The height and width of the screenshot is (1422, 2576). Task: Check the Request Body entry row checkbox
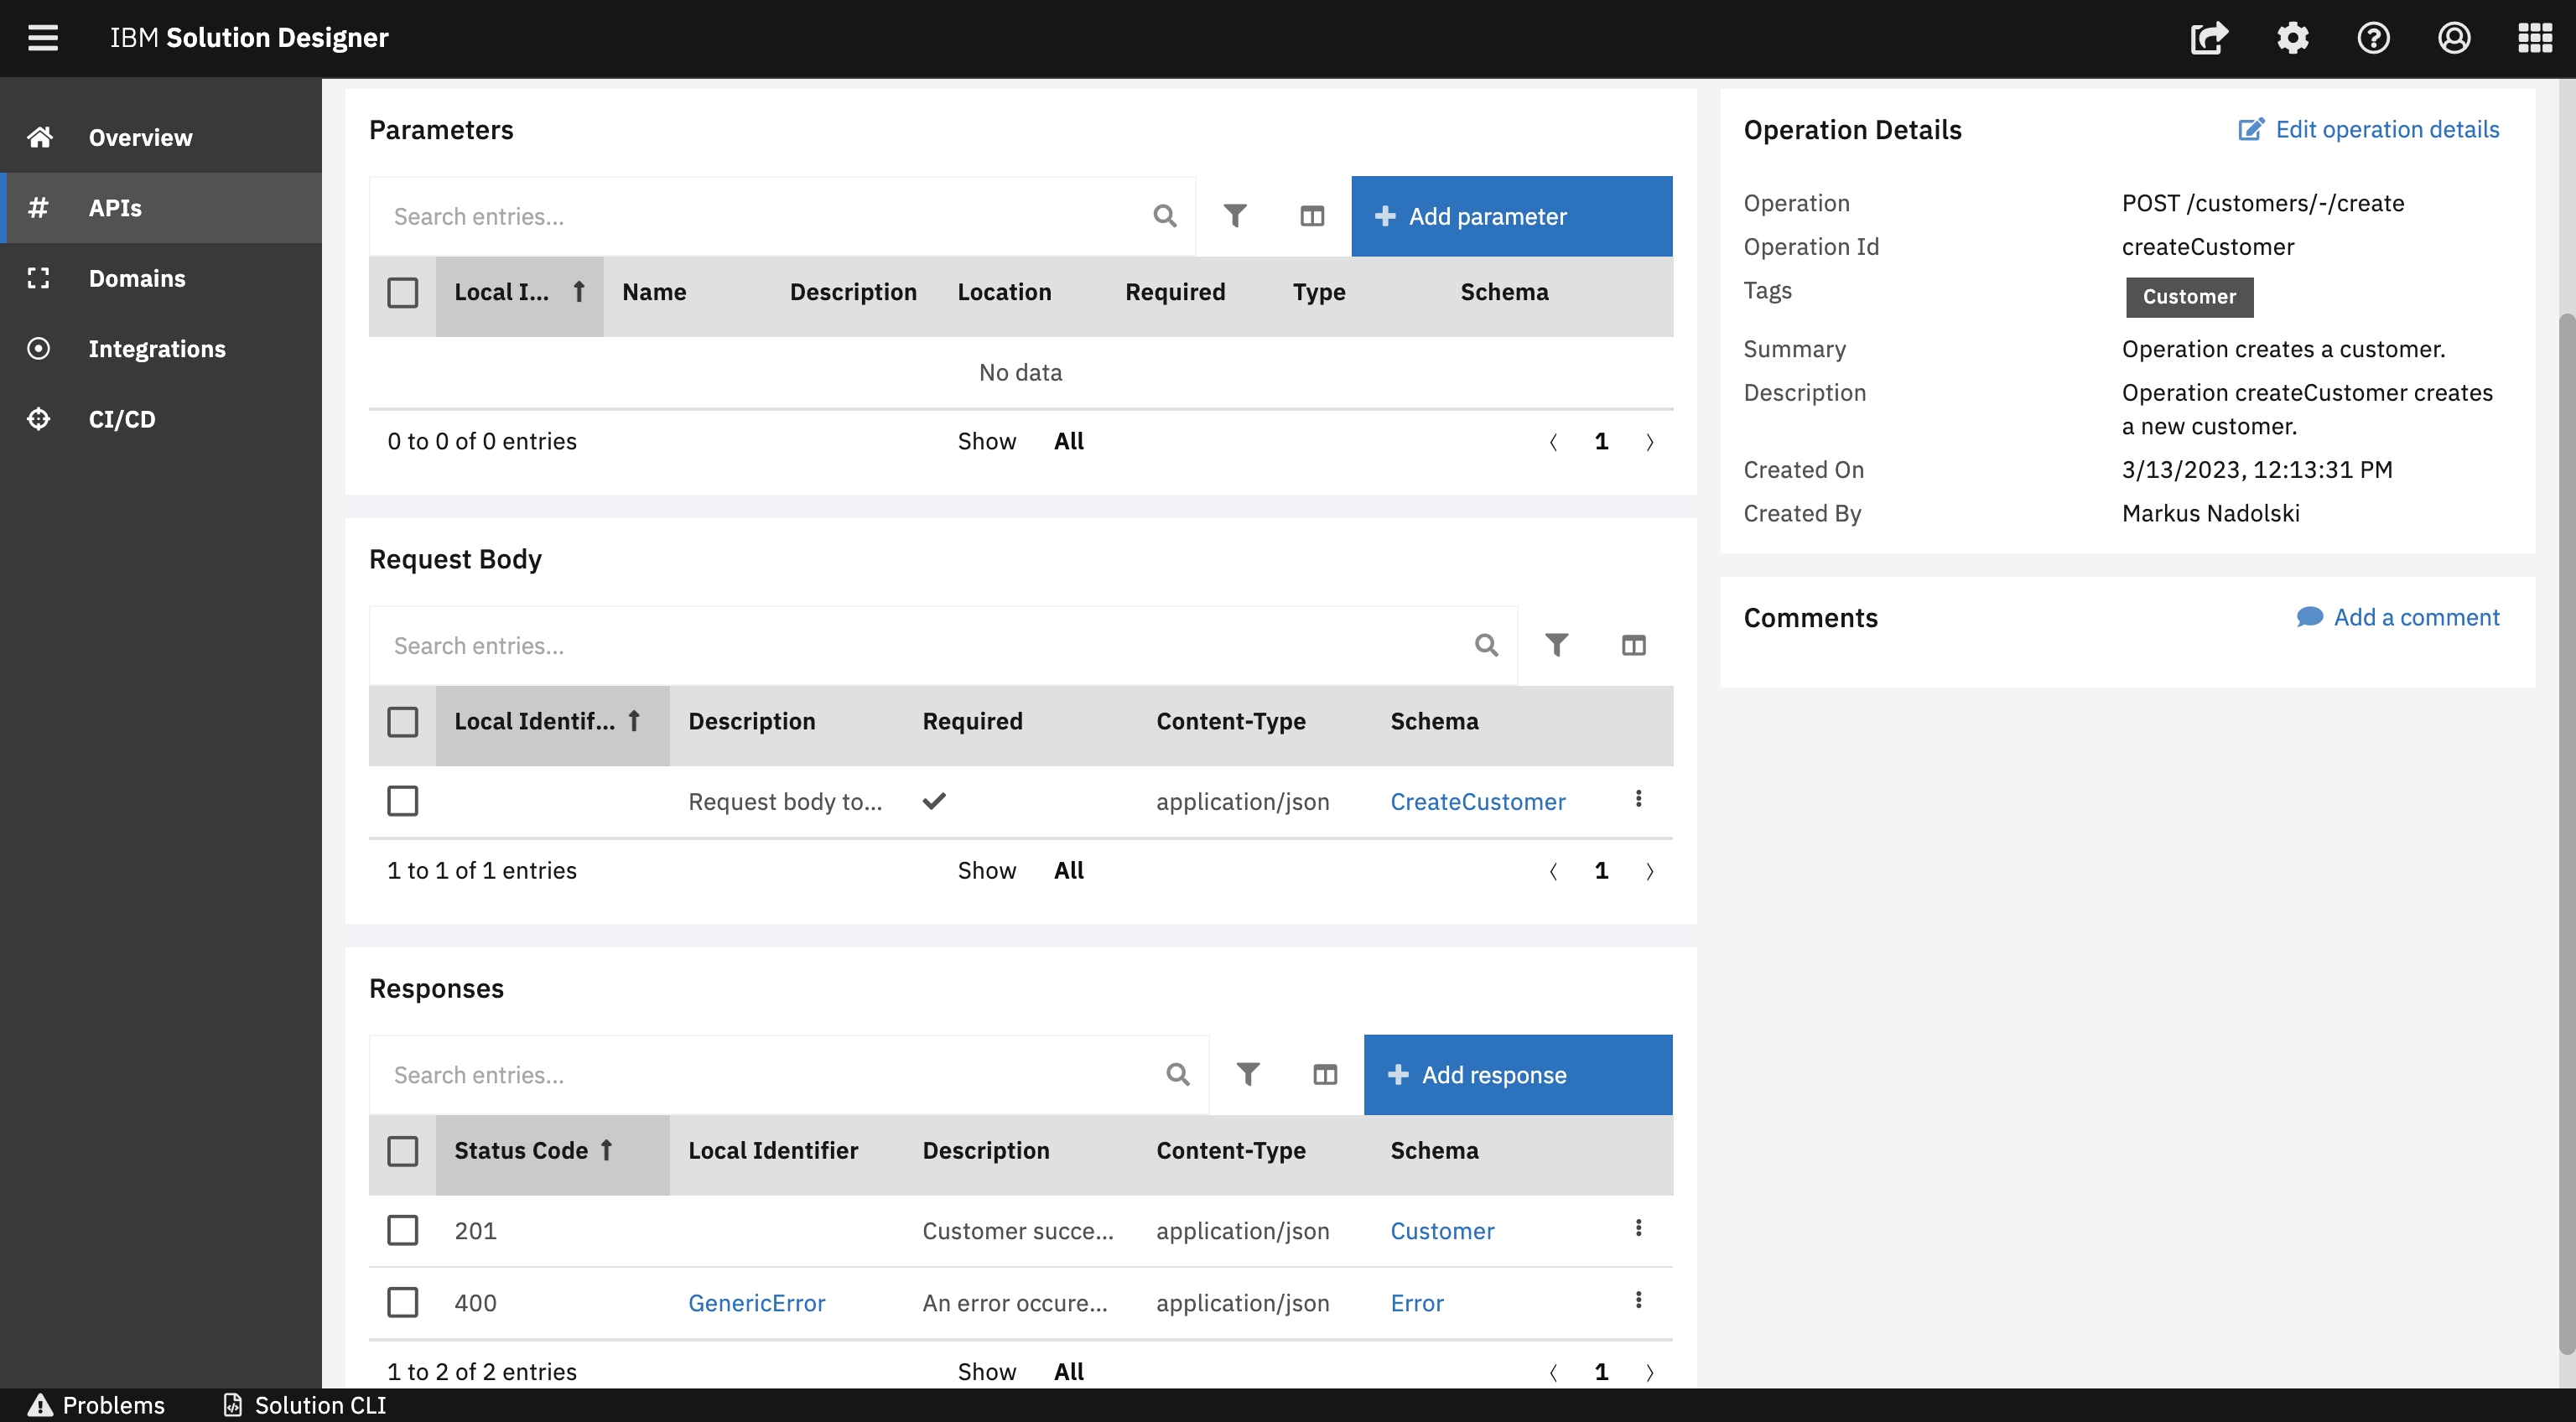point(402,801)
